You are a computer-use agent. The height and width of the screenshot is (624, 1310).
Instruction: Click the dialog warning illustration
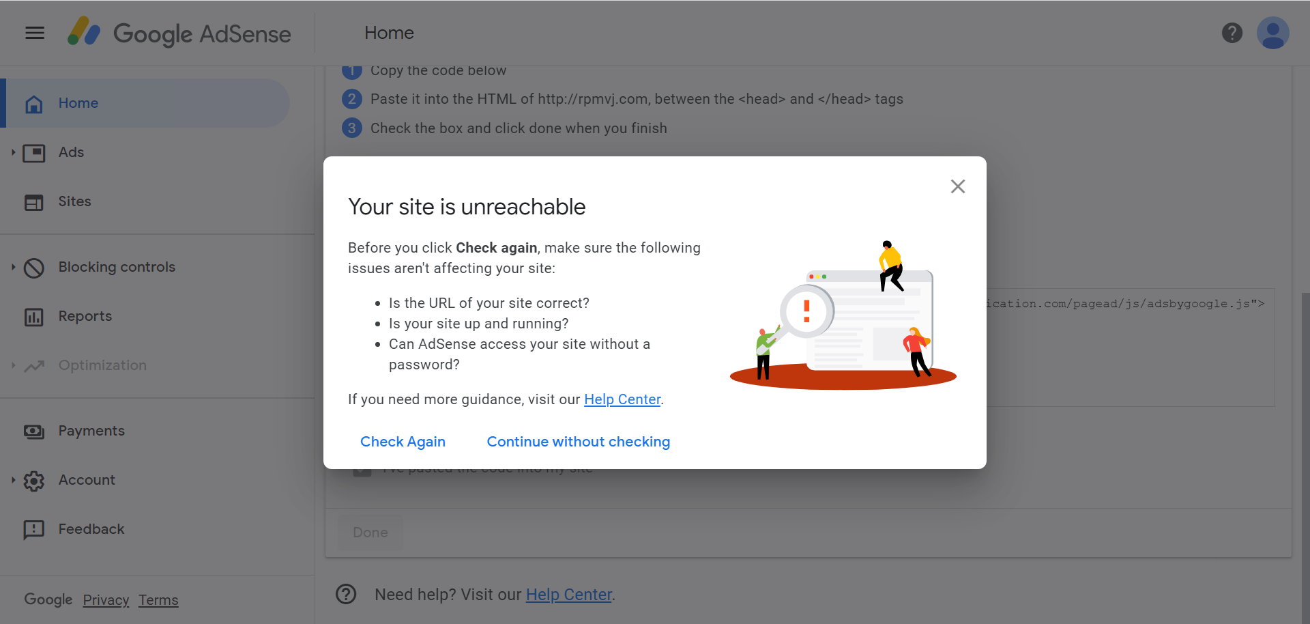click(x=843, y=315)
